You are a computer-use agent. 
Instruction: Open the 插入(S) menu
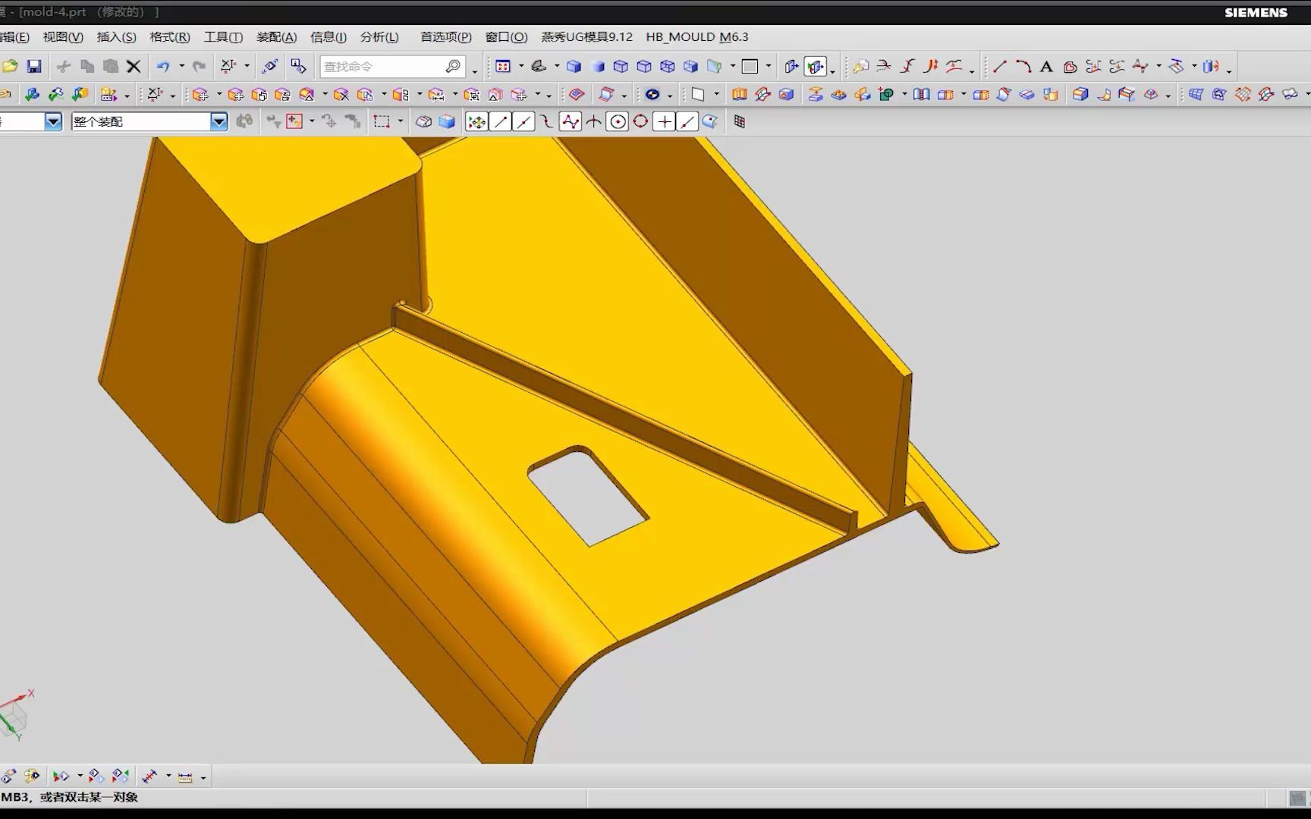pos(116,36)
